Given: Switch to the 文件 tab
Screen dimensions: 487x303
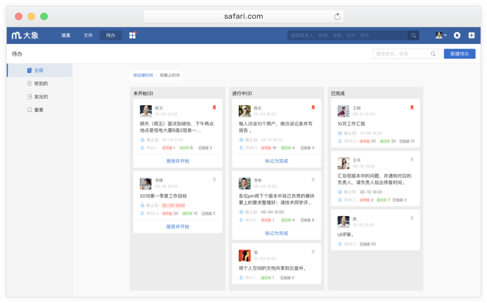Looking at the screenshot, I should [x=88, y=35].
